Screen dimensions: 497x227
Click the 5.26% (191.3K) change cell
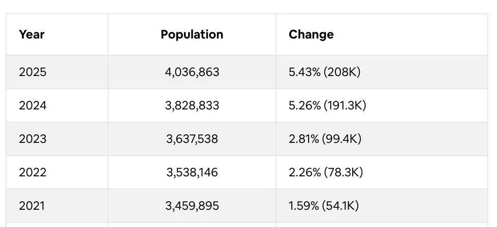coord(327,105)
